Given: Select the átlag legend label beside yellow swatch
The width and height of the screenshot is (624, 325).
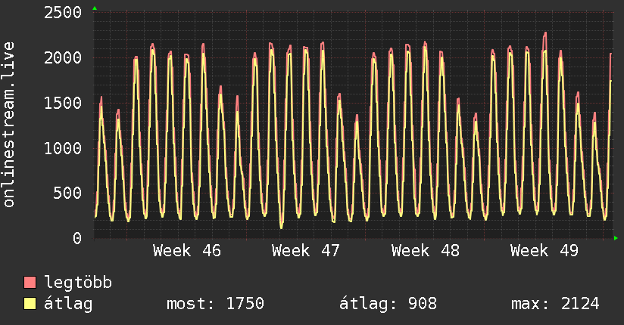Looking at the screenshot, I should (68, 304).
